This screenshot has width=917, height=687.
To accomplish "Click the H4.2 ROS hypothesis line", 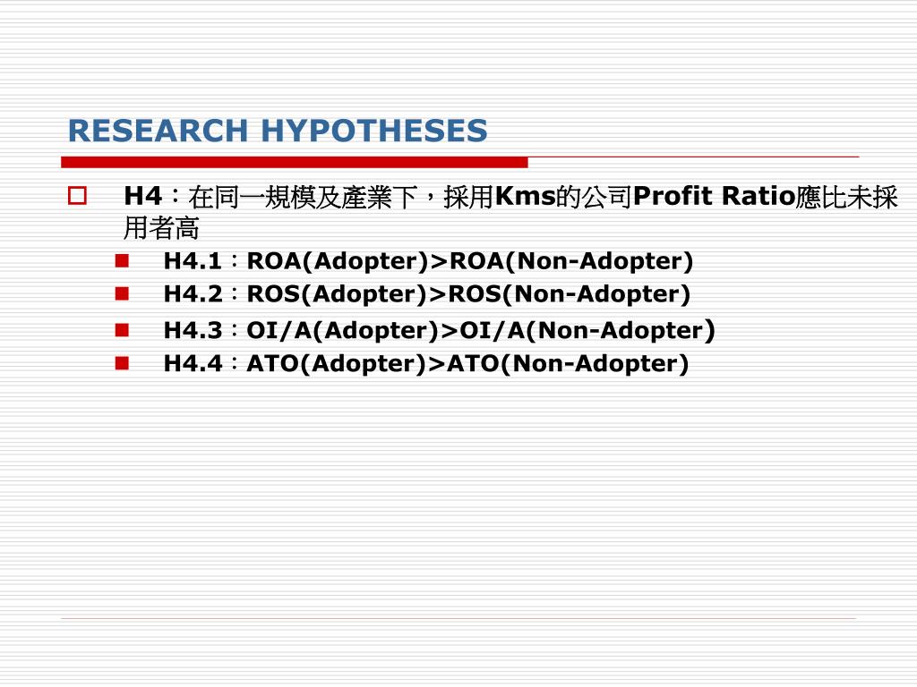I will 427,293.
